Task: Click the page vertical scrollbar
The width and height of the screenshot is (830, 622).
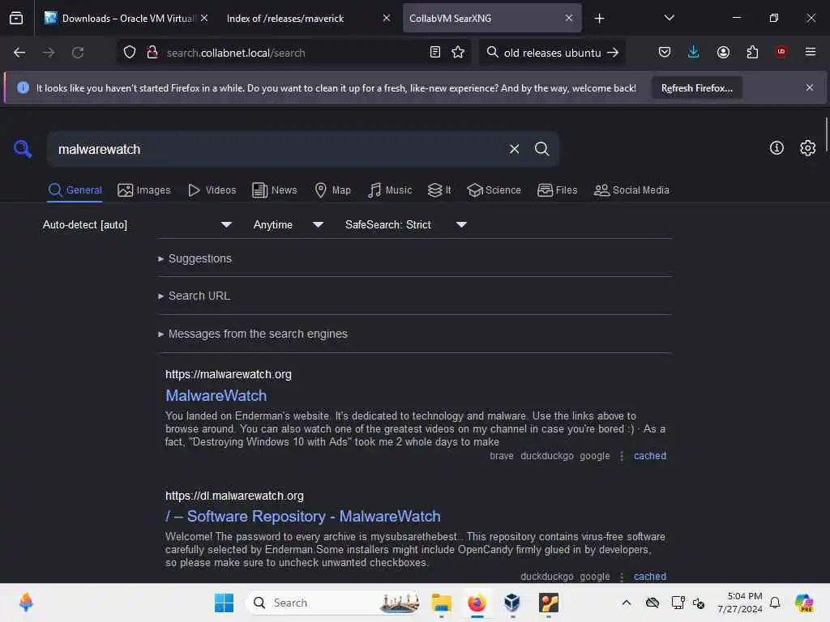Action: click(826, 135)
